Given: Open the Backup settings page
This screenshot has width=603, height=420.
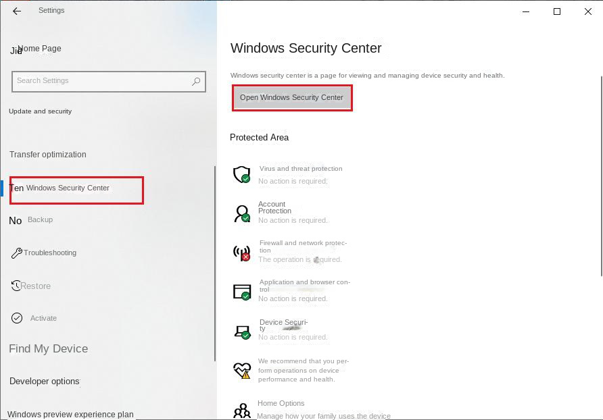Looking at the screenshot, I should [40, 220].
